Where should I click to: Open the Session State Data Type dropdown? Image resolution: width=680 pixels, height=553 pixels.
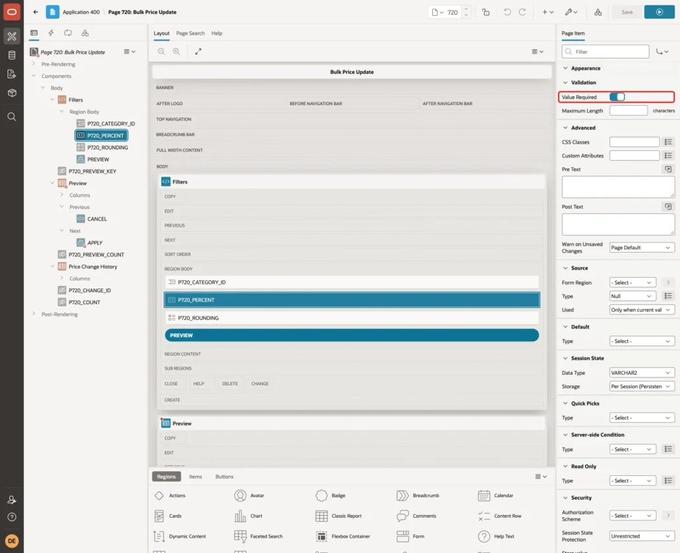pyautogui.click(x=641, y=372)
